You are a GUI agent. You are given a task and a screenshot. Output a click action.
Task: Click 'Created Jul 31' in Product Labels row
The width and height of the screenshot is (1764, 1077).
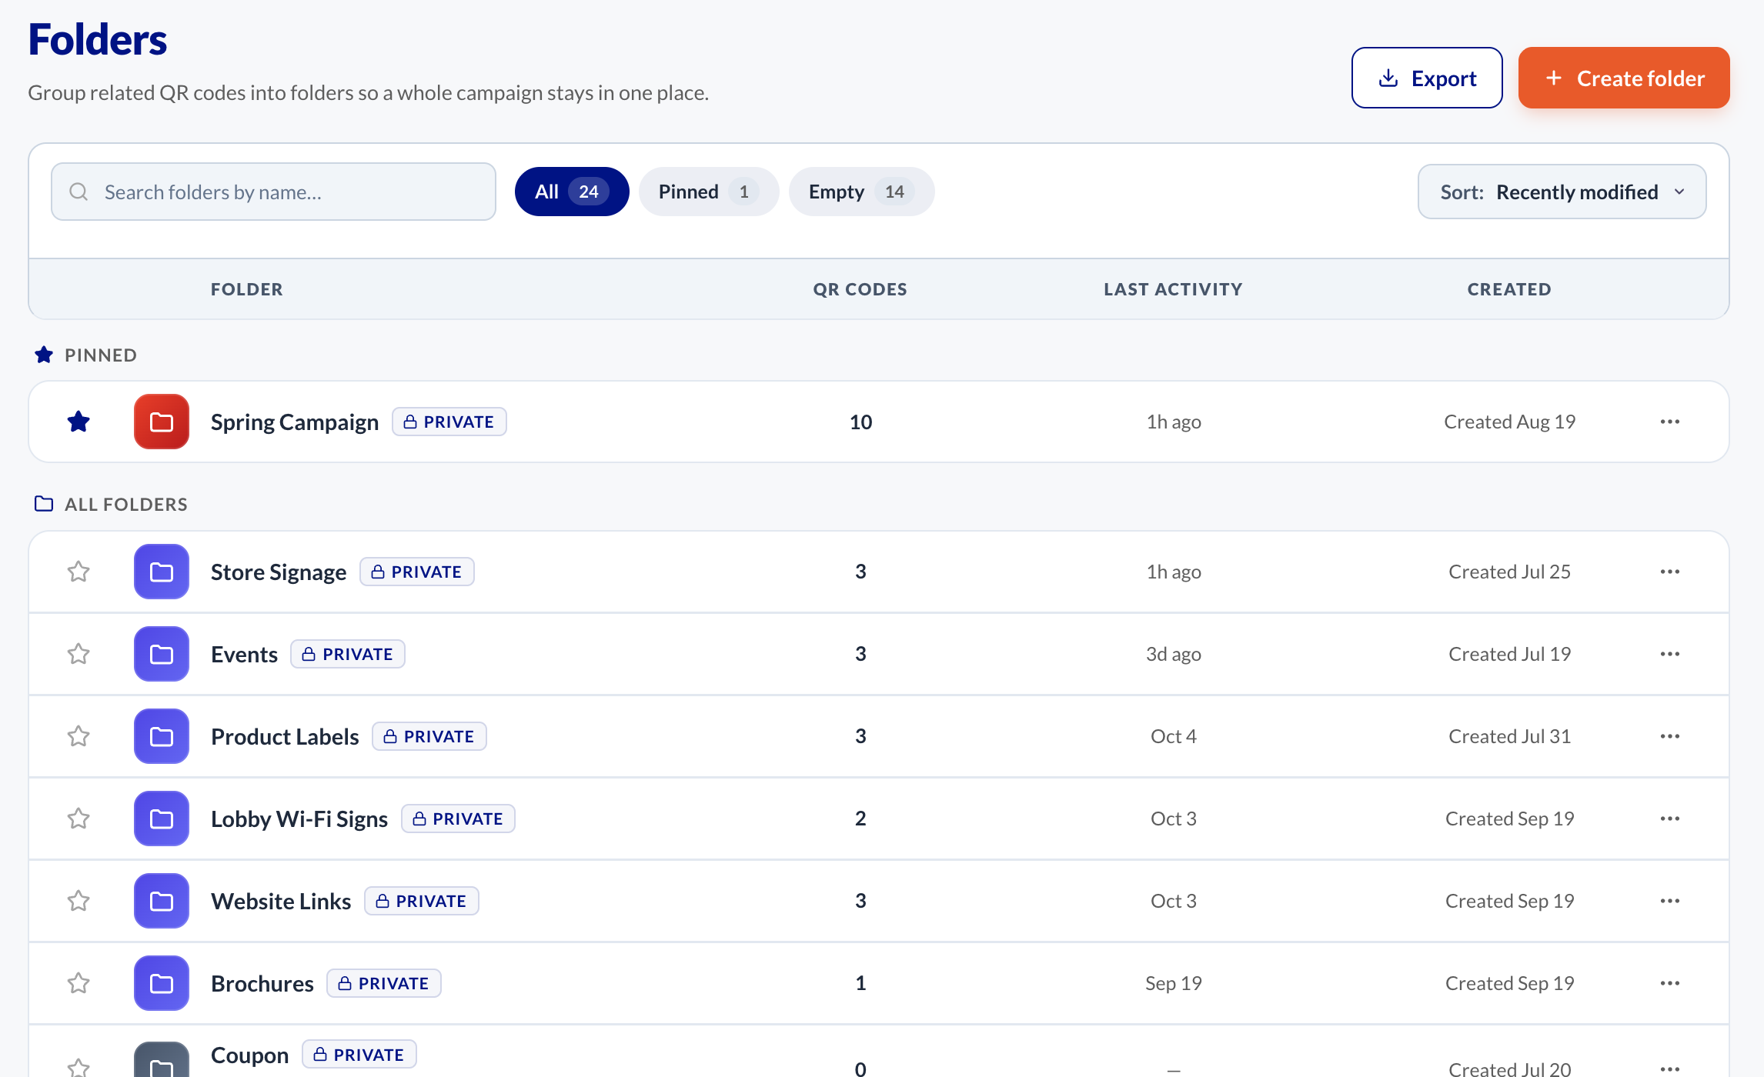point(1509,736)
